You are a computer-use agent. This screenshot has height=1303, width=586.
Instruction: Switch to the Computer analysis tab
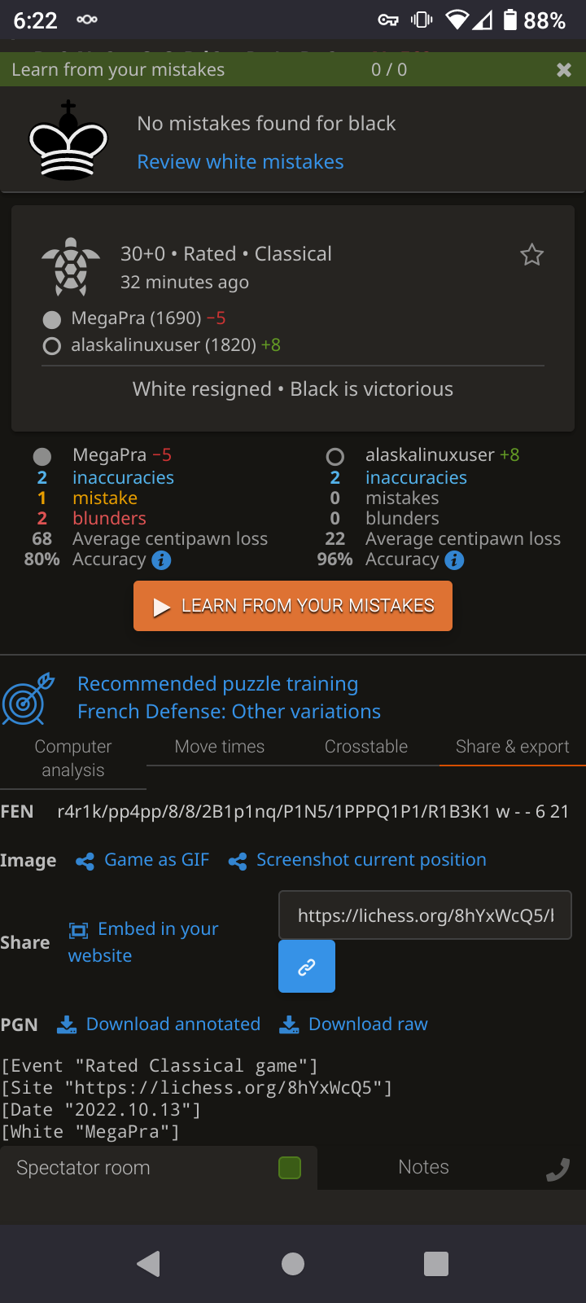click(73, 758)
